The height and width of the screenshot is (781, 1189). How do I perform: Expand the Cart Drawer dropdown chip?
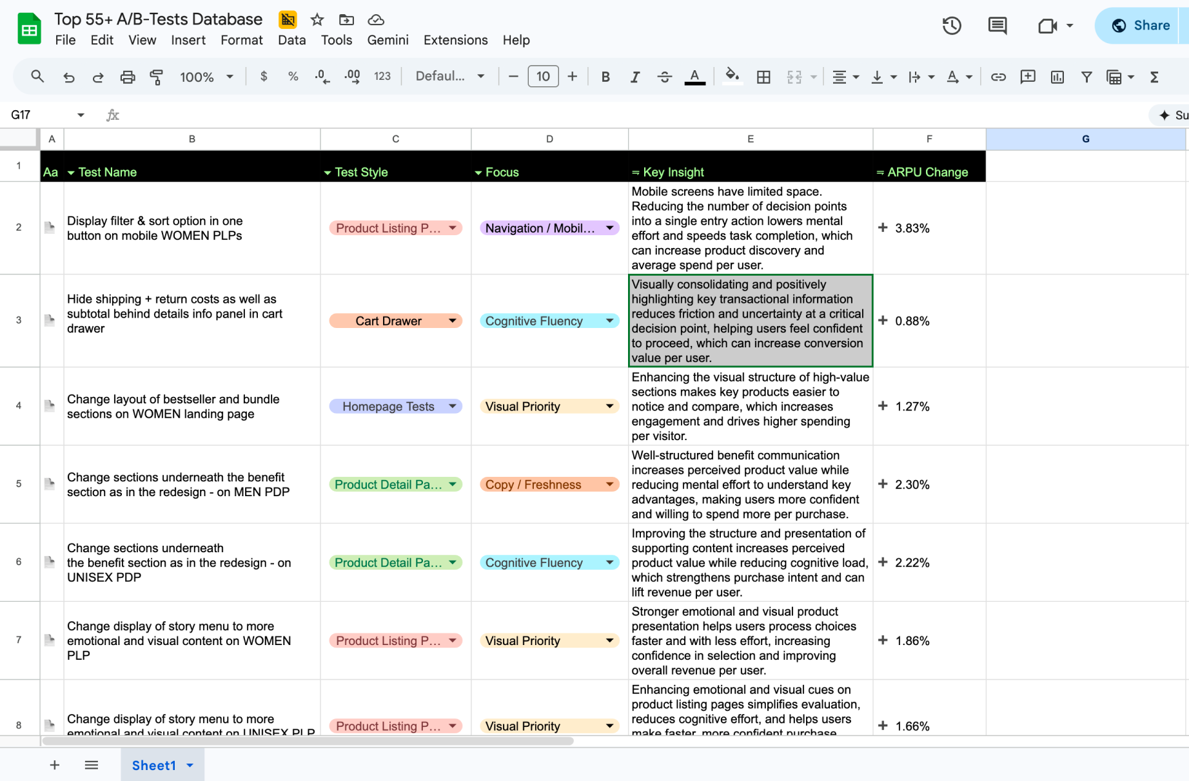pyautogui.click(x=452, y=321)
